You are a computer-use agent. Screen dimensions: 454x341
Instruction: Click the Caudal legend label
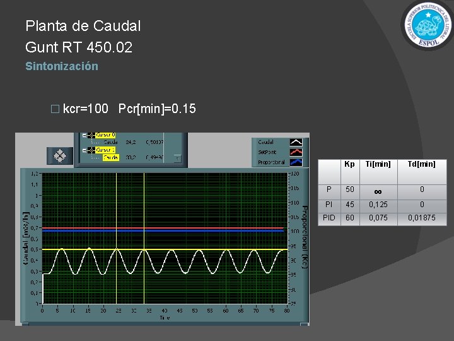(x=266, y=142)
